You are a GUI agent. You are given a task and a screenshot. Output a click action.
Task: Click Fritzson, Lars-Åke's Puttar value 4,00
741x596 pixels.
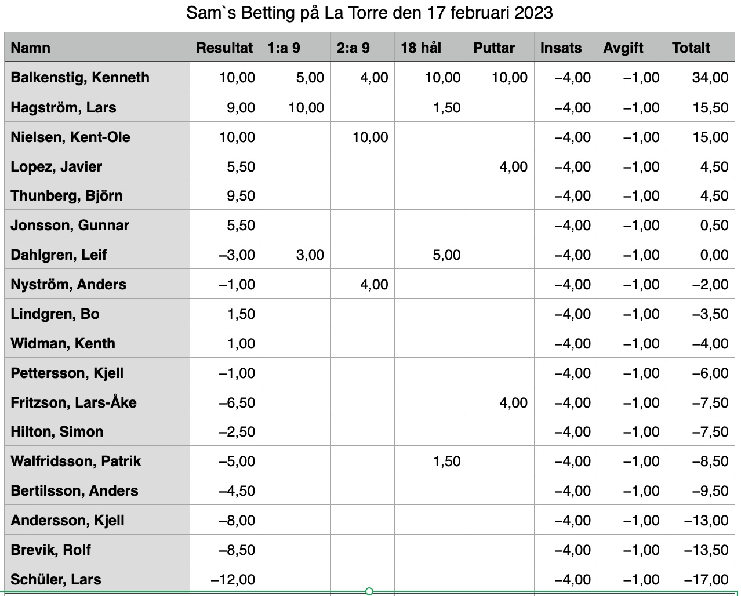point(500,402)
